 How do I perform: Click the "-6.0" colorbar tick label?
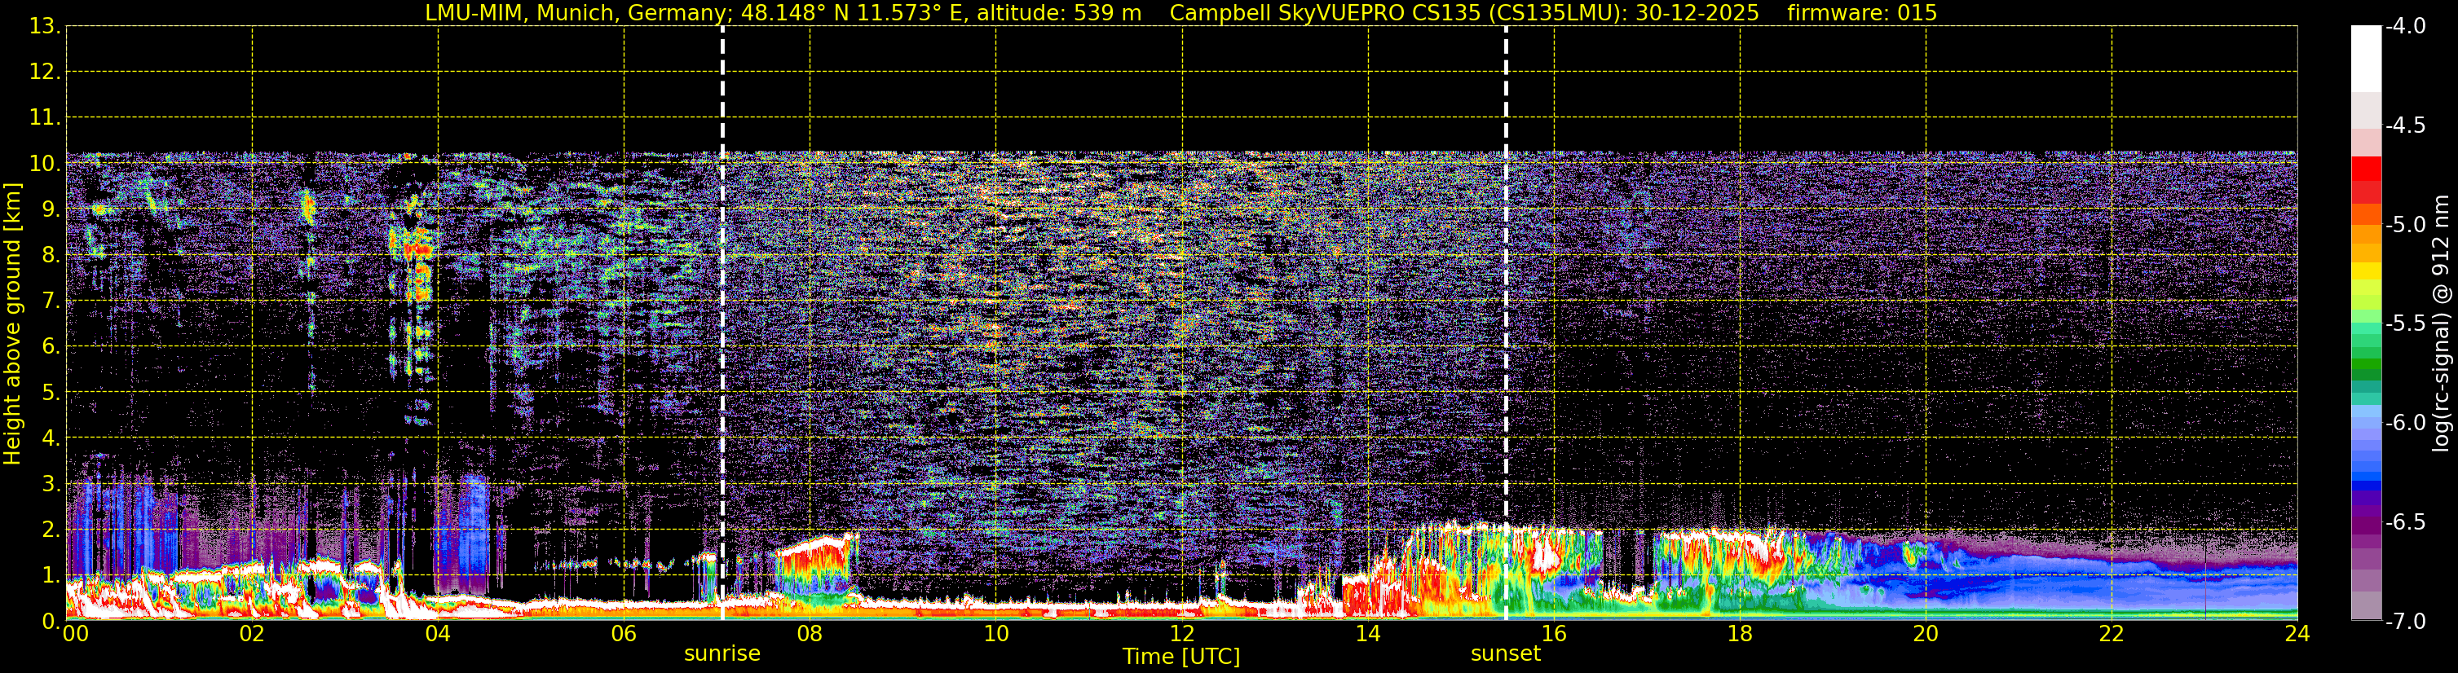(2404, 422)
